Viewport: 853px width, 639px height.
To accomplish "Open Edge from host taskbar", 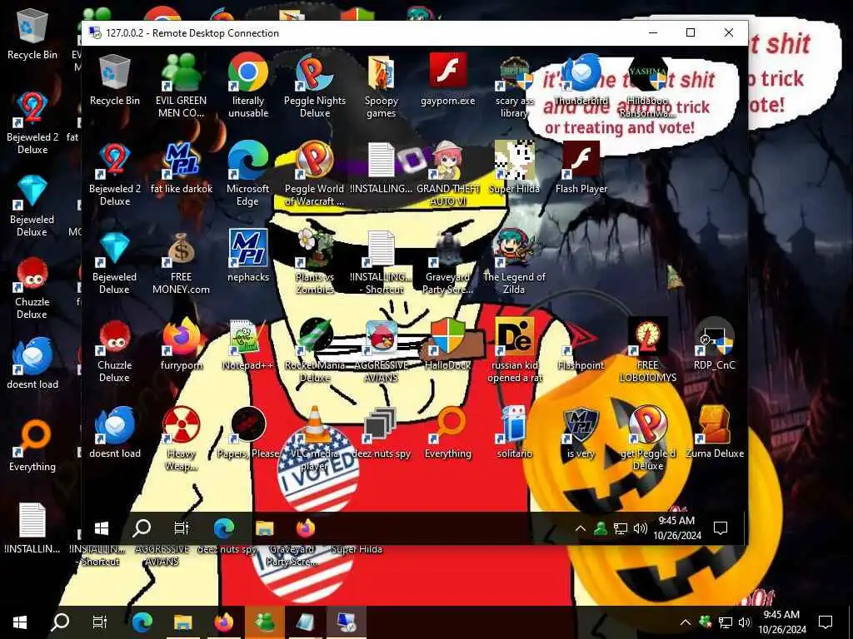I will click(x=142, y=622).
